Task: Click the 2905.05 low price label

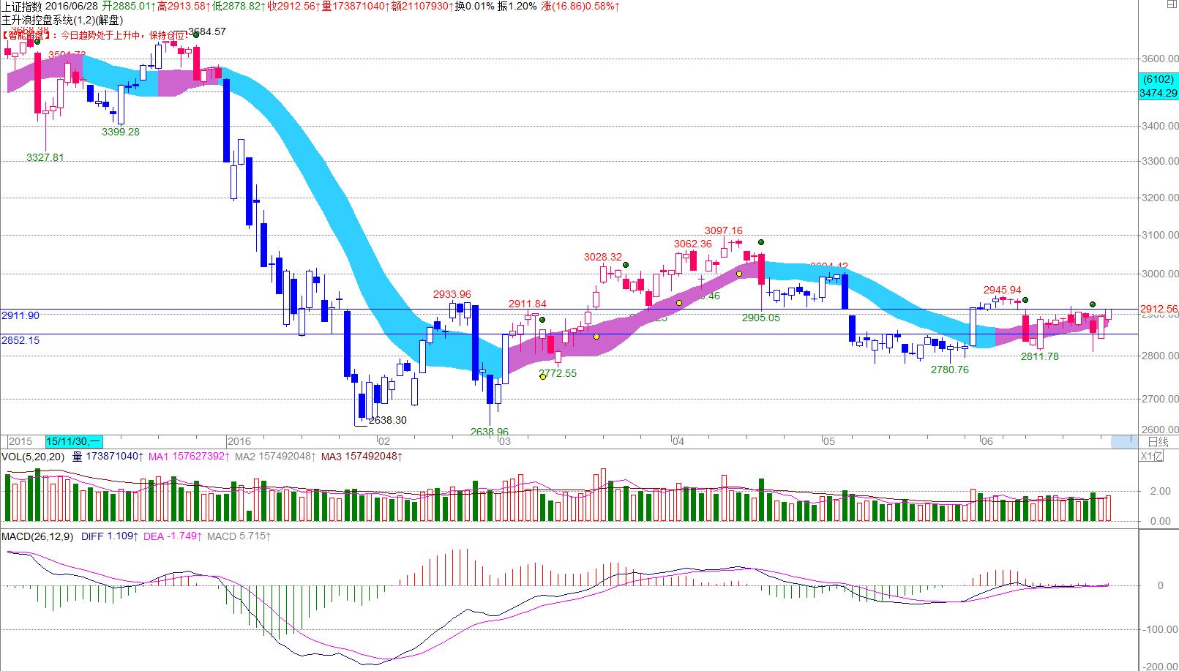Action: click(761, 318)
